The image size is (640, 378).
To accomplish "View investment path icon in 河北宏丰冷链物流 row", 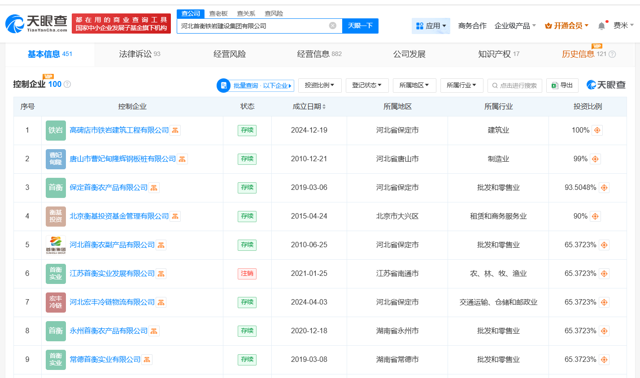I will 604,302.
